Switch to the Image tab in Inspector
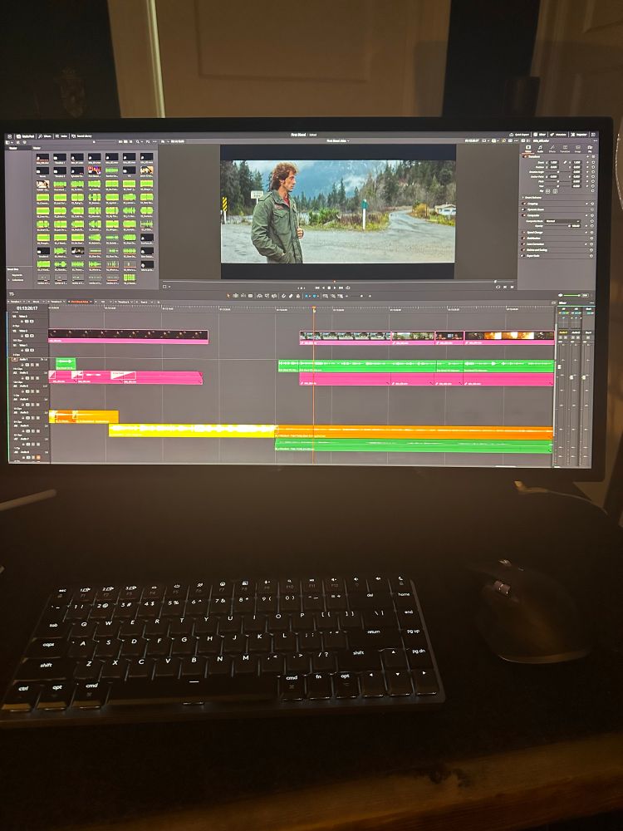Screen dimensions: 623x831 [577, 149]
